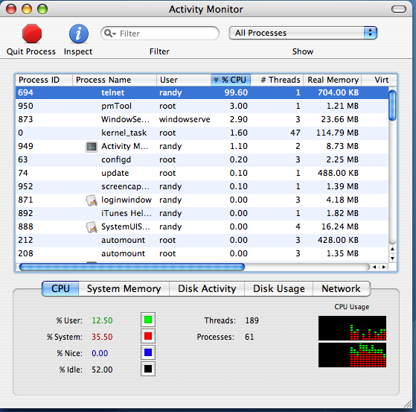
Task: Select automount row with PID 212
Action: point(202,241)
